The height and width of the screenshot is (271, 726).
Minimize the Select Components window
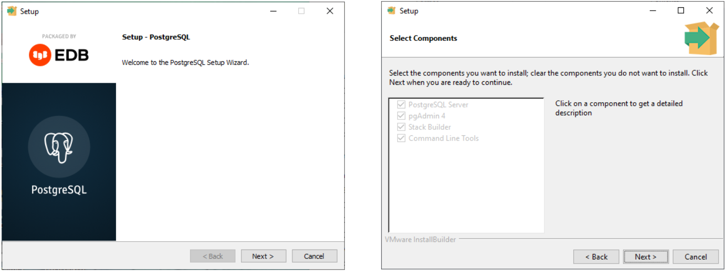pos(653,10)
